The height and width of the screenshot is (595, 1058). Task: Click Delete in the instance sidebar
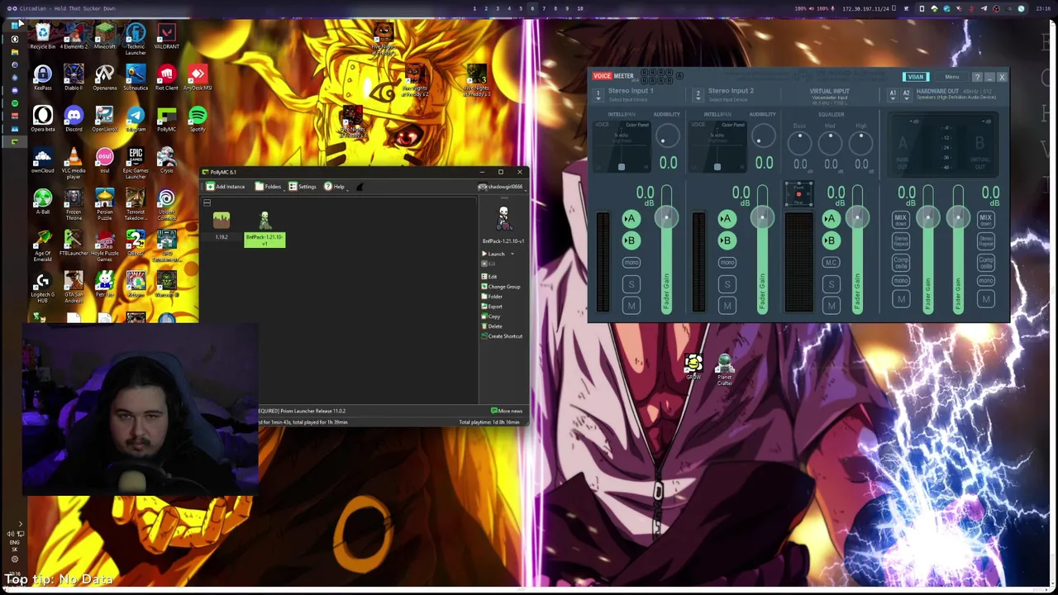pyautogui.click(x=493, y=326)
